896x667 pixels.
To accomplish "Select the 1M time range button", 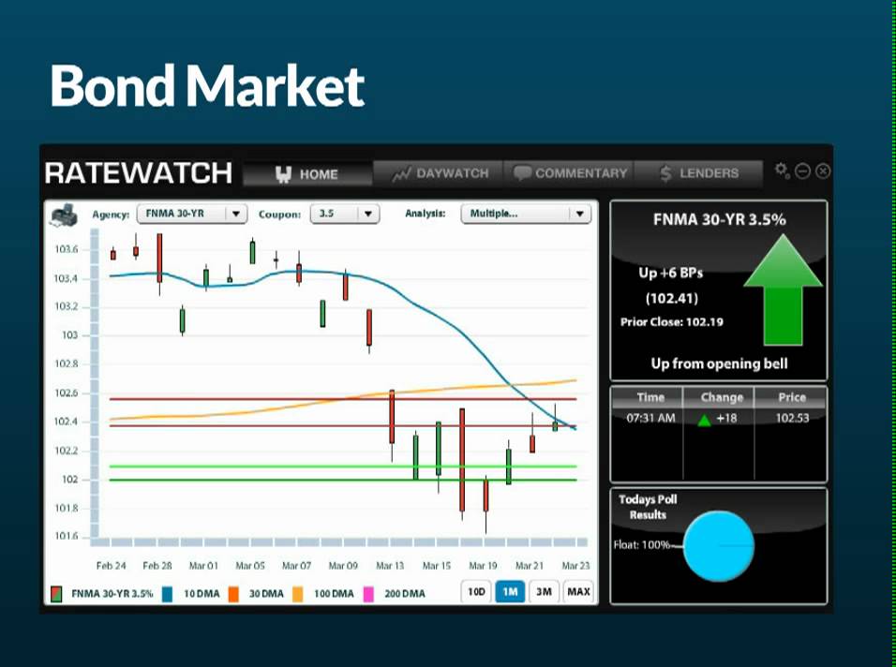I will point(510,592).
